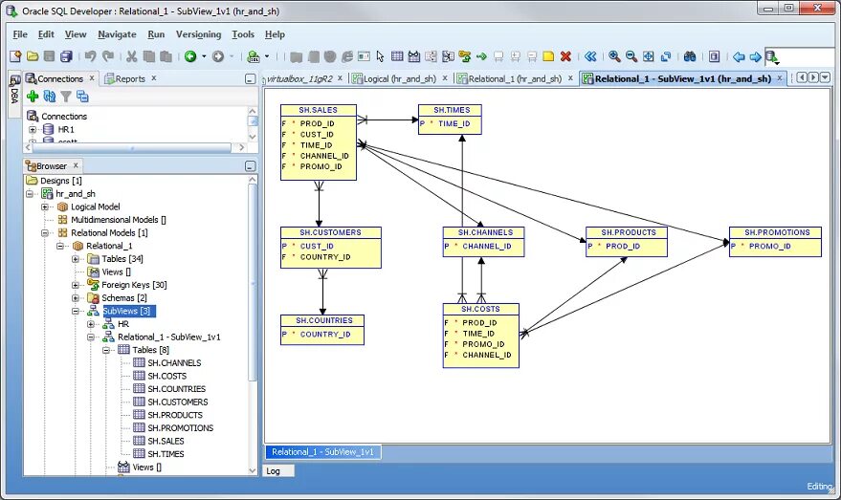Click the Zoom In magnifier icon
The image size is (841, 500).
pos(614,56)
